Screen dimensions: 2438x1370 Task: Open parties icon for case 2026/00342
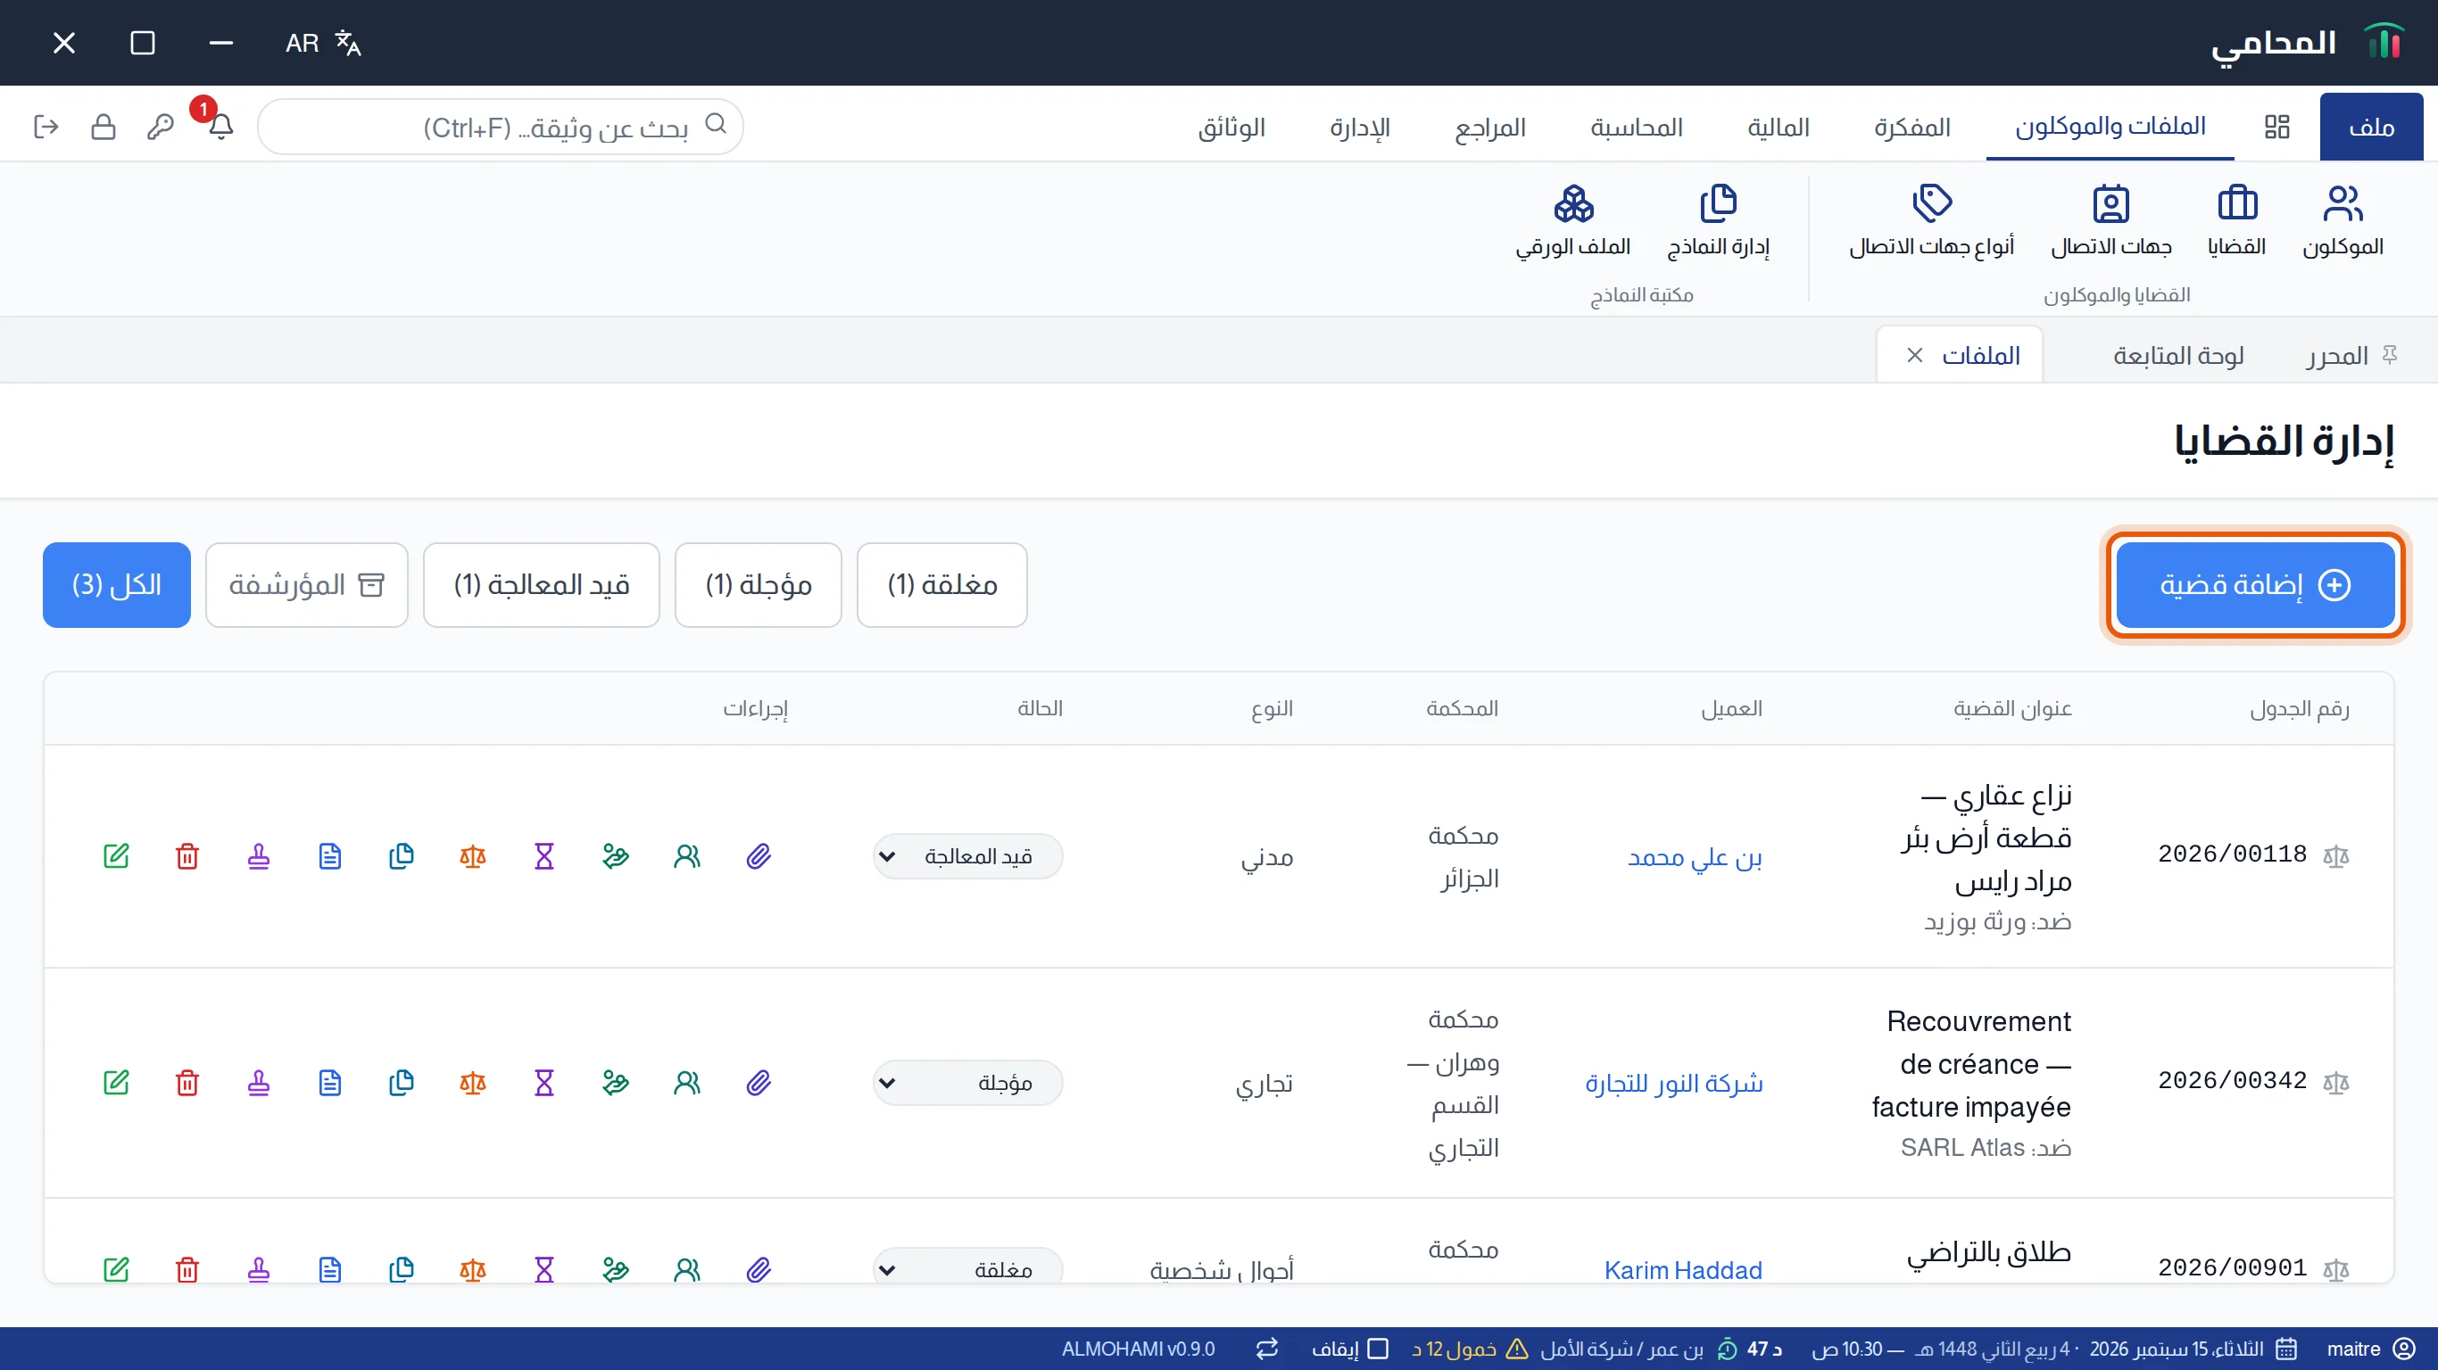coord(687,1083)
